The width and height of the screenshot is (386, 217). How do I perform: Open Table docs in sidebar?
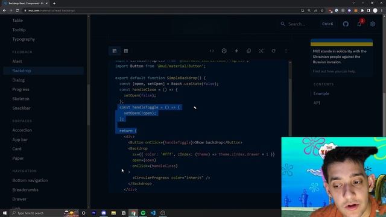click(x=17, y=20)
